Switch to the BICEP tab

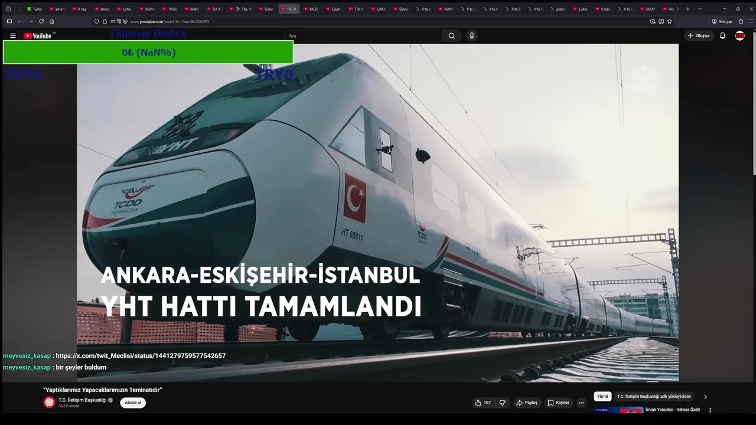pyautogui.click(x=311, y=9)
